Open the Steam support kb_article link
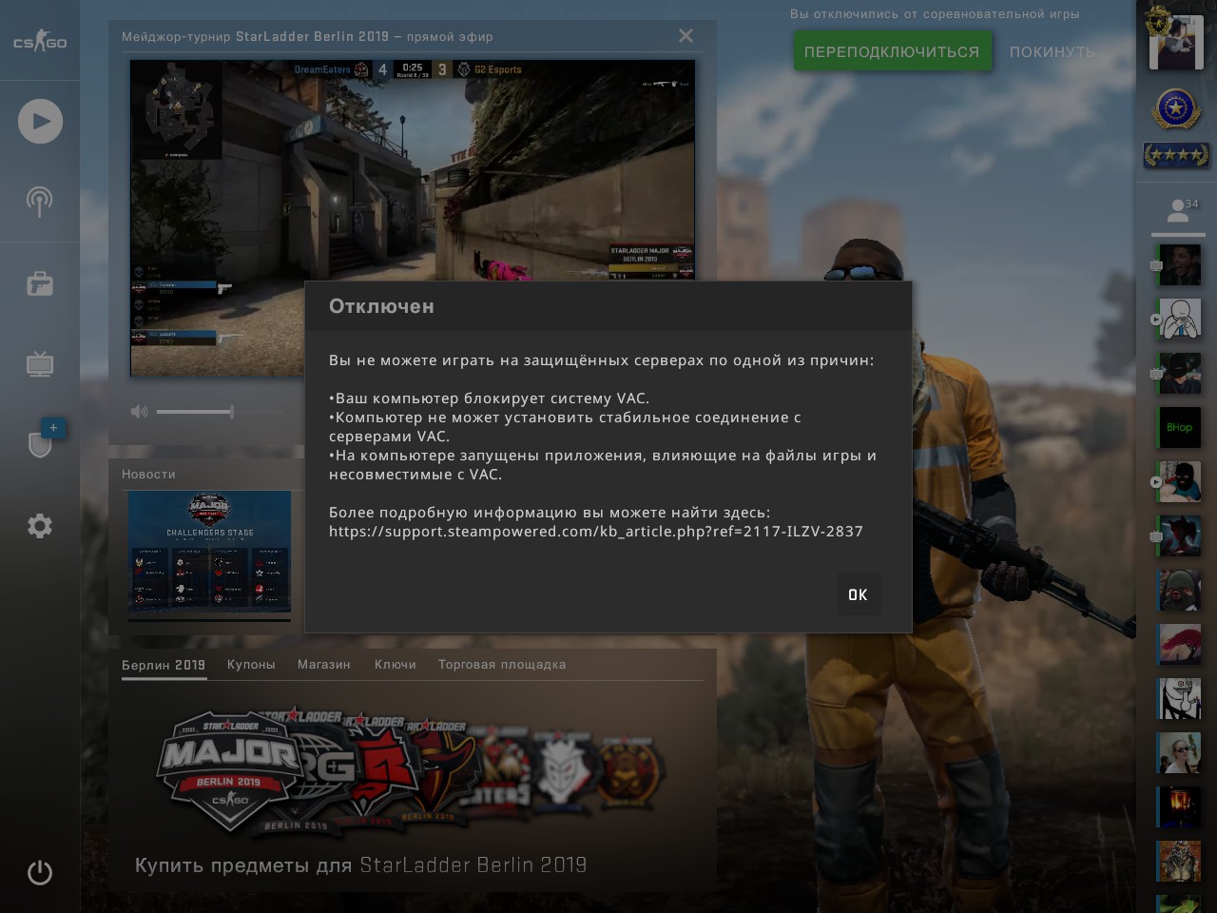 pos(596,532)
